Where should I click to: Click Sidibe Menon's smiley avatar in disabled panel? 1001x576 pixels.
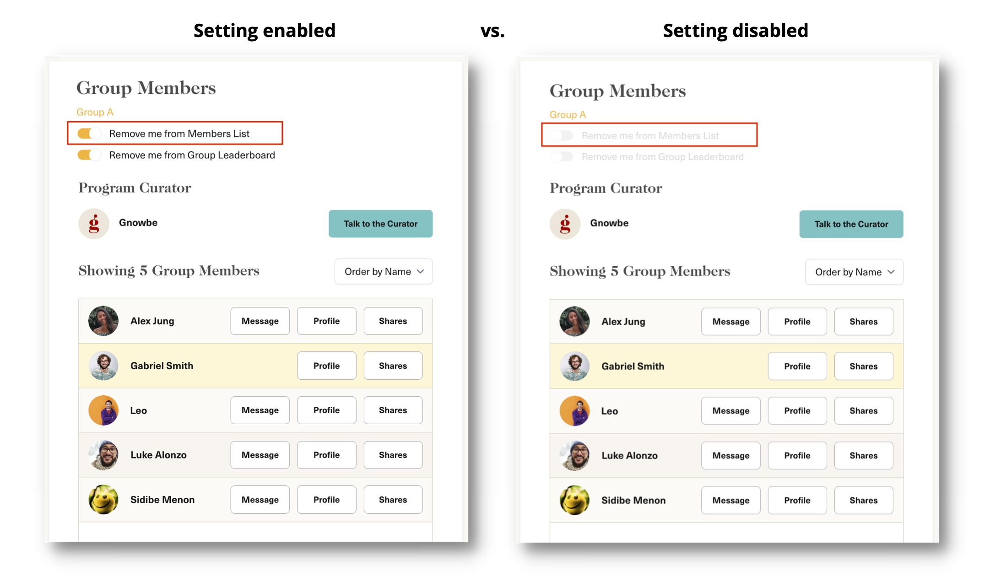tap(574, 500)
